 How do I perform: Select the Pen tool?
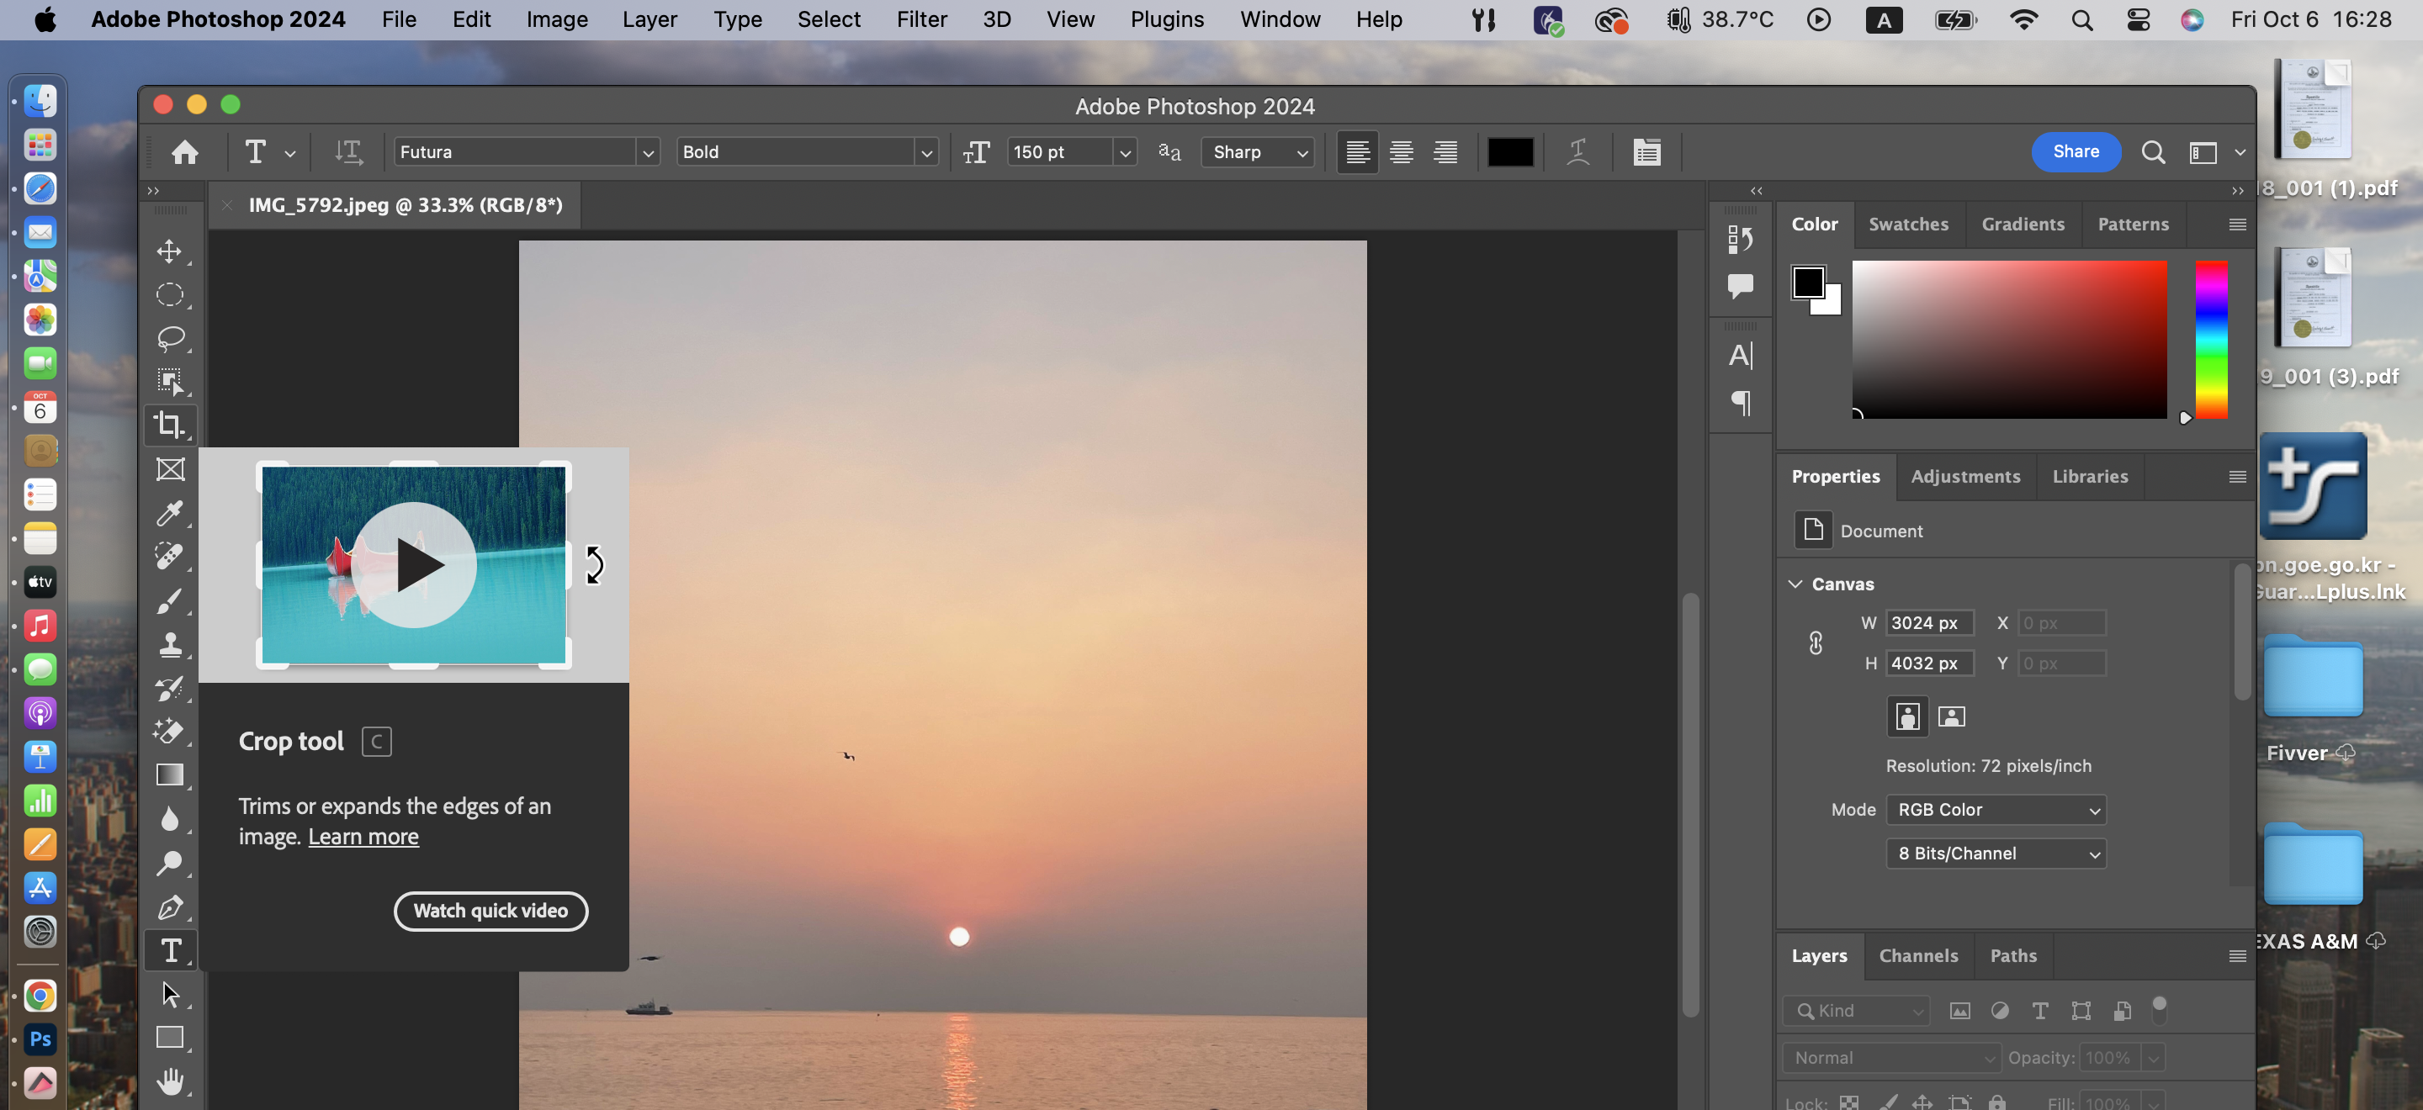[x=169, y=907]
